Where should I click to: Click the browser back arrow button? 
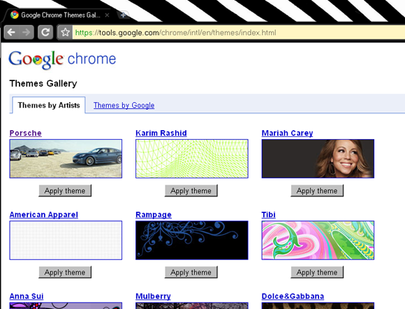(x=12, y=32)
